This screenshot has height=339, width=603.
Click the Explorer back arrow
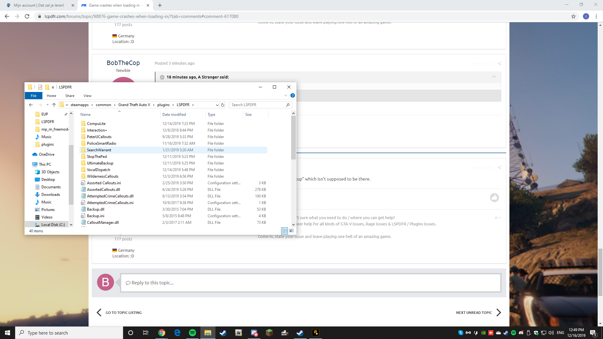click(x=31, y=105)
